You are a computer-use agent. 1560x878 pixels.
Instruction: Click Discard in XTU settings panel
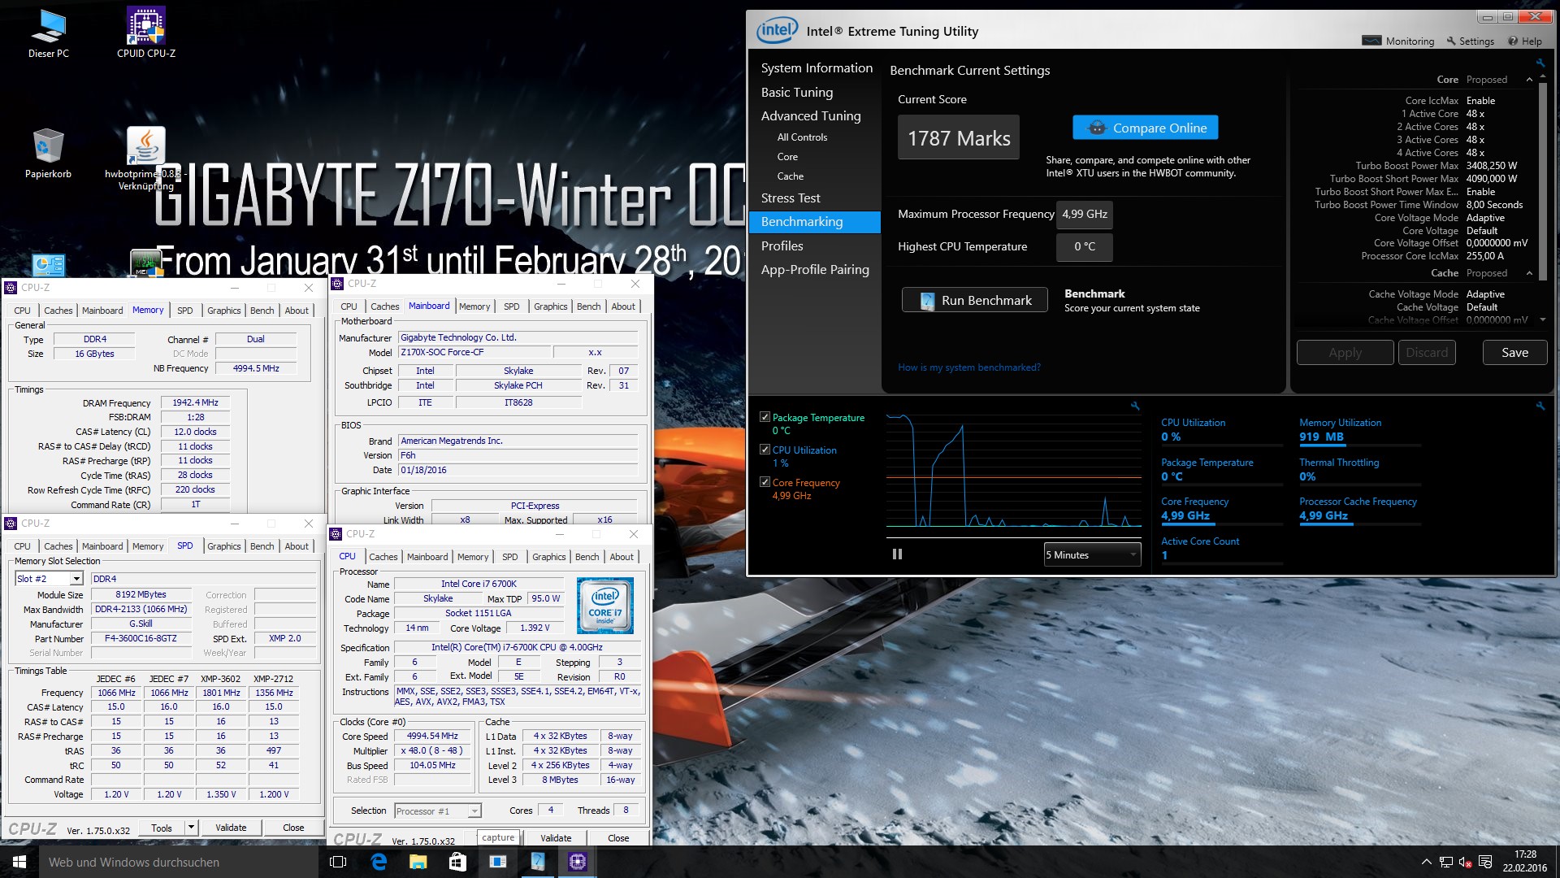click(x=1426, y=352)
